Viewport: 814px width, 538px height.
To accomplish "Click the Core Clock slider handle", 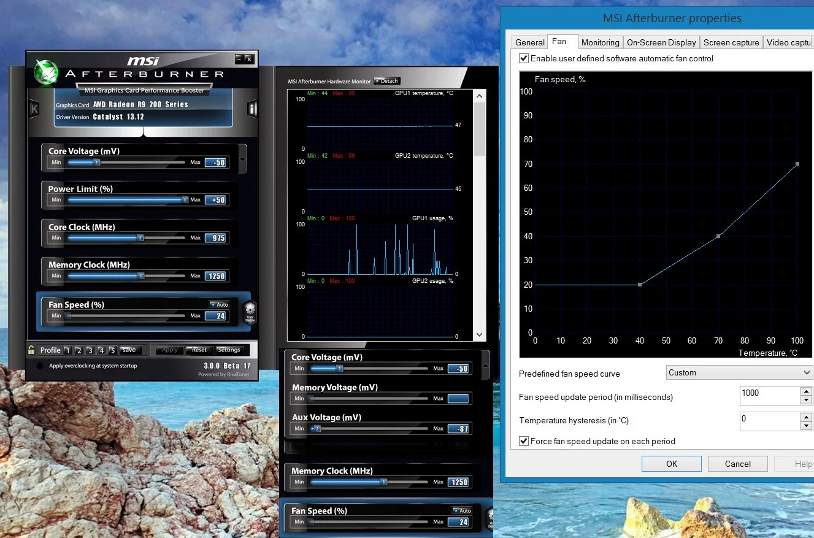I will point(140,237).
